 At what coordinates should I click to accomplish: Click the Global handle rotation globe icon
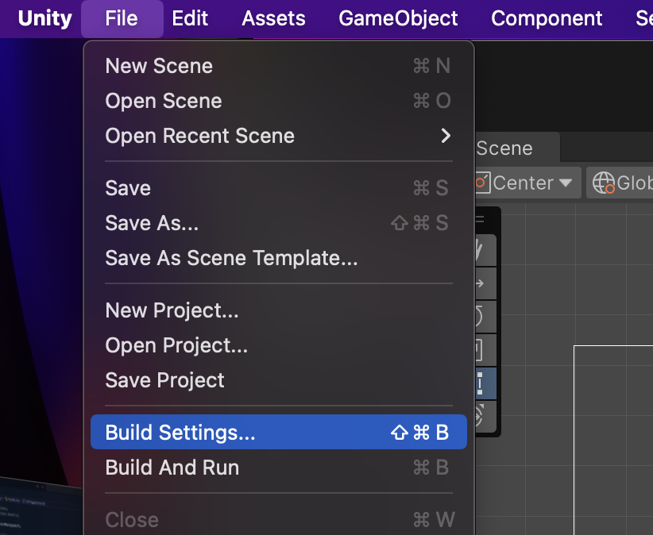click(605, 183)
